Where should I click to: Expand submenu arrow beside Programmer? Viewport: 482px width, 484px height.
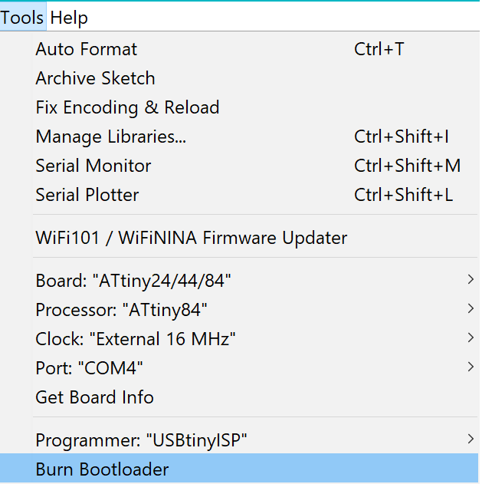pyautogui.click(x=471, y=440)
